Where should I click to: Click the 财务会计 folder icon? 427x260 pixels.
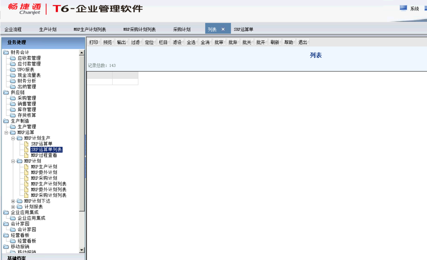[6, 52]
